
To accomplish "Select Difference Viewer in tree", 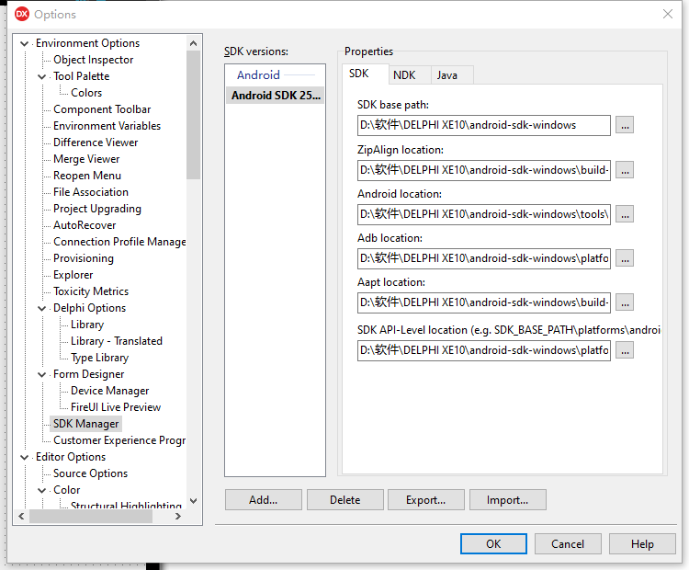I will (x=96, y=142).
